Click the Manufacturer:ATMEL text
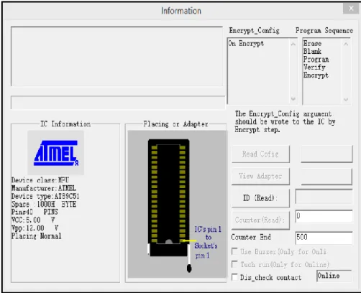Screen dimensions: 361x293 [44, 188]
